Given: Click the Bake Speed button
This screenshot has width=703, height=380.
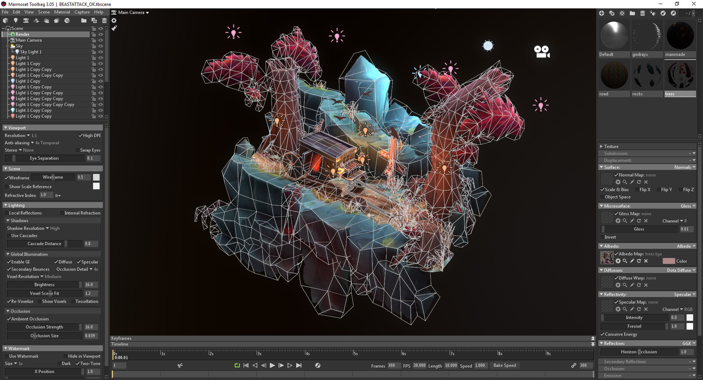Looking at the screenshot, I should point(505,366).
